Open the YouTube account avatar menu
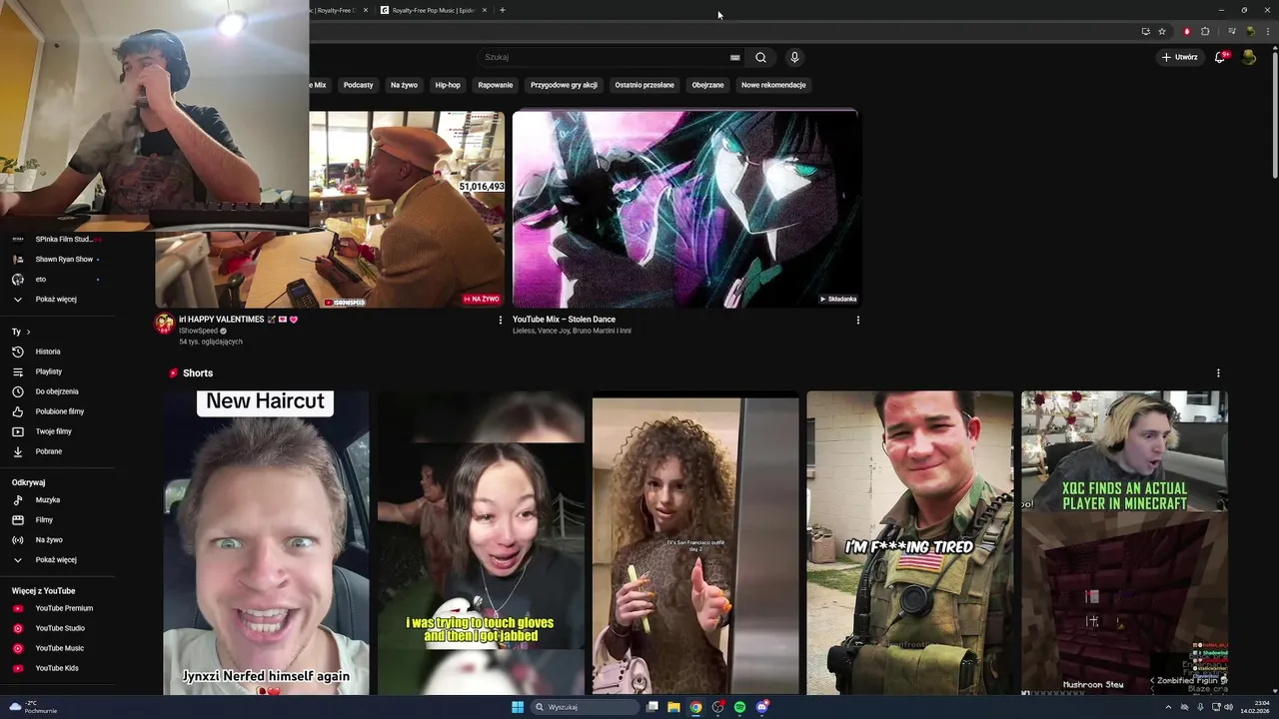Image resolution: width=1279 pixels, height=719 pixels. 1249,57
